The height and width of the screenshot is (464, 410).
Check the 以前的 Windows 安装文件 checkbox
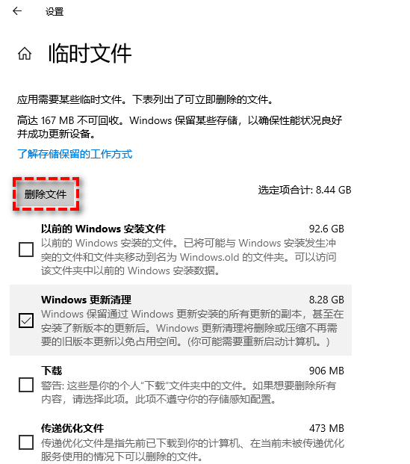coord(26,250)
